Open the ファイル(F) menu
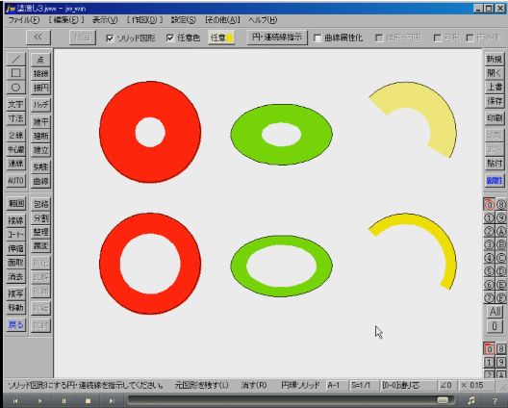The image size is (508, 408). point(24,20)
